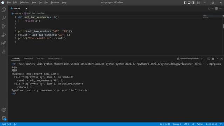Click 'ABBA' output in terminal
Screen dimensions: 224x126
tap(14, 71)
